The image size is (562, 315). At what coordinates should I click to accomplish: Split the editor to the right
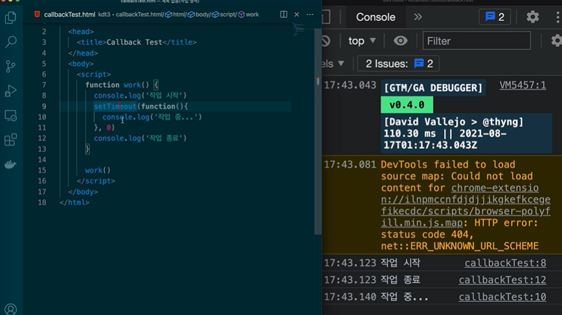click(284, 14)
